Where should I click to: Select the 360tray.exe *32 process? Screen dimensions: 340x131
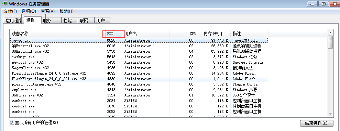click(x=139, y=95)
